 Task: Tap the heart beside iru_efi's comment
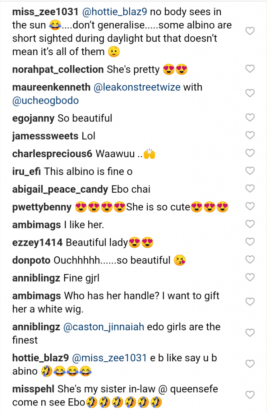tap(250, 171)
